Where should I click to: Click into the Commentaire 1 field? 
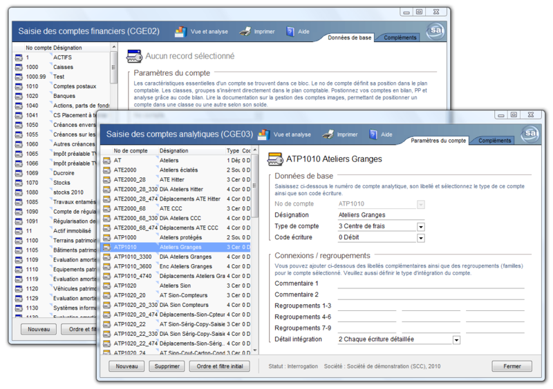click(430, 283)
